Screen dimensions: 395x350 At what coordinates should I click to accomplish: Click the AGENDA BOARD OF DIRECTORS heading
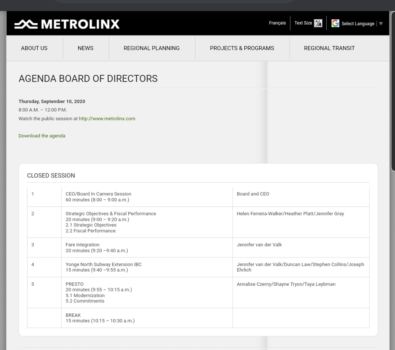[x=88, y=79]
